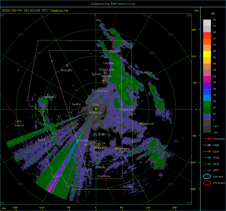Click the Limestone label on map

(x=47, y=97)
